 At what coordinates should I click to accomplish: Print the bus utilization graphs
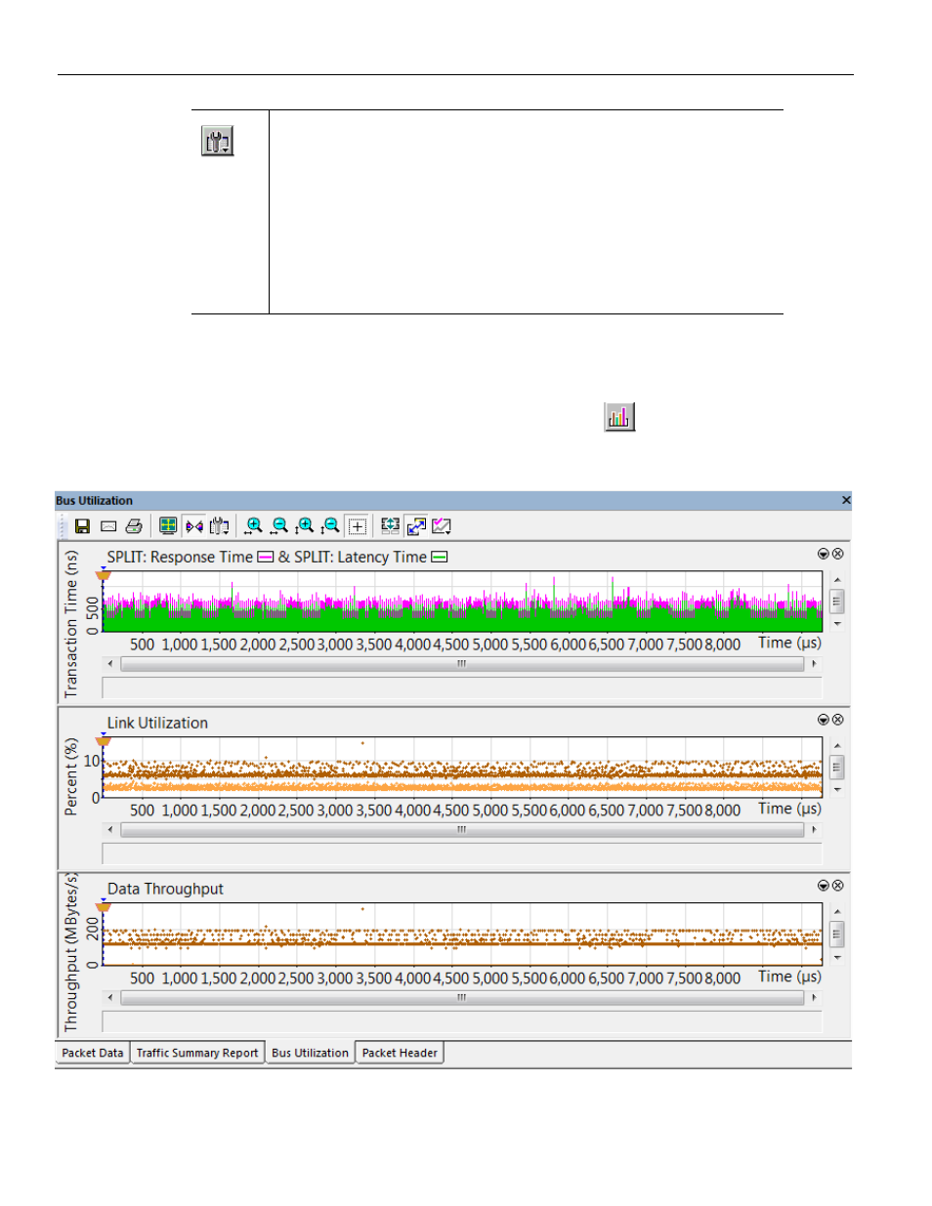(x=134, y=526)
